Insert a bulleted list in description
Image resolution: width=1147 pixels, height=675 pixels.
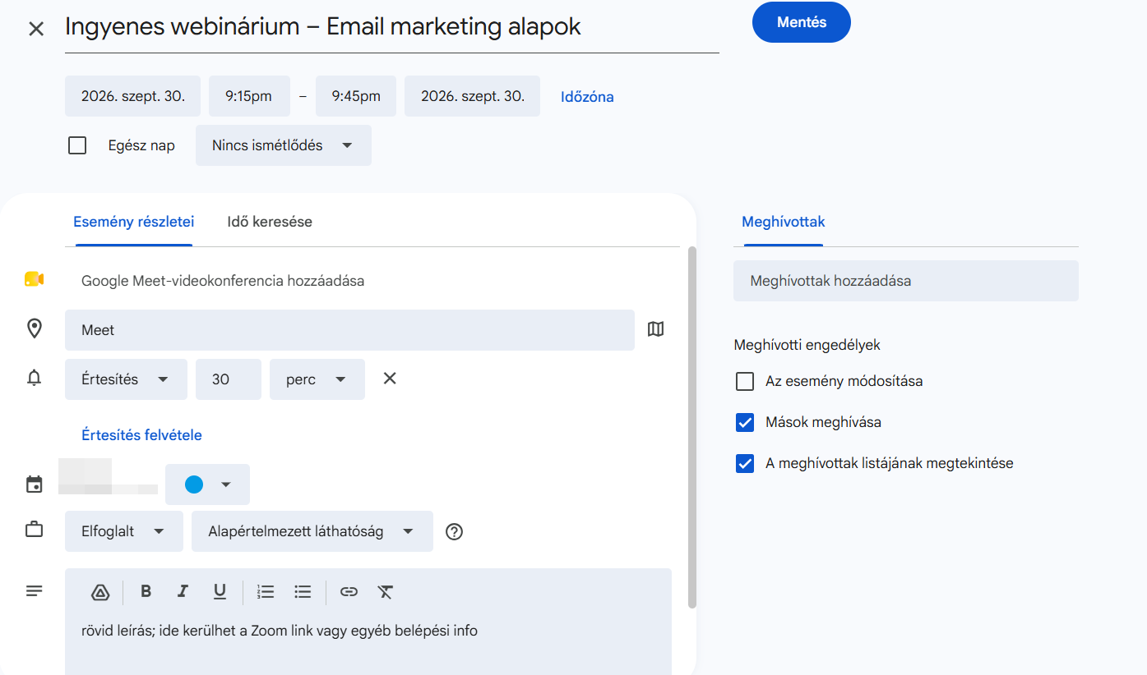[303, 591]
